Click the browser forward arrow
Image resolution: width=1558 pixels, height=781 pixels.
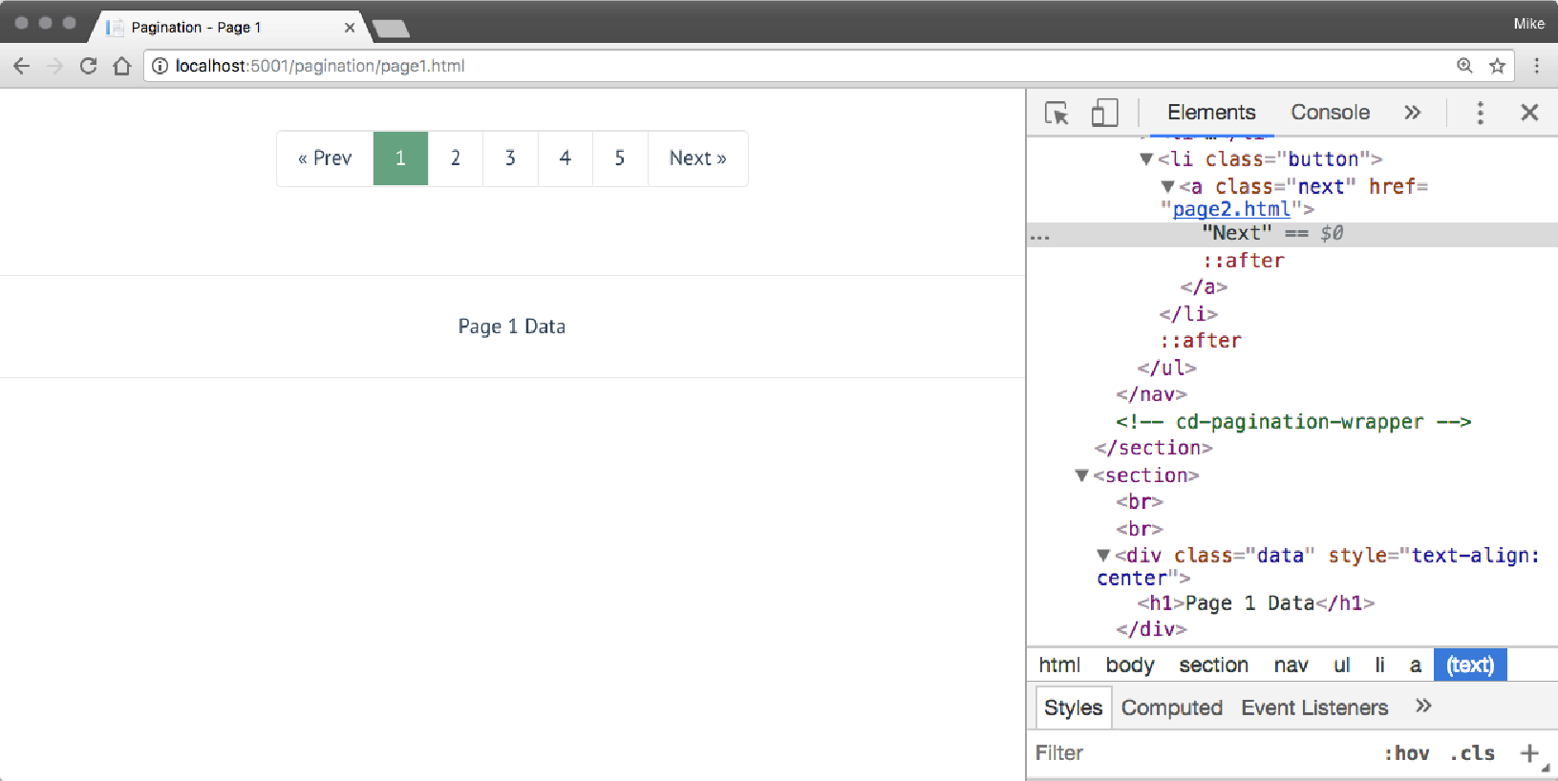pyautogui.click(x=54, y=66)
